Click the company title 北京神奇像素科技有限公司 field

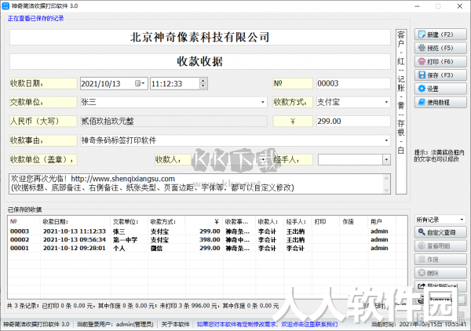coord(200,37)
